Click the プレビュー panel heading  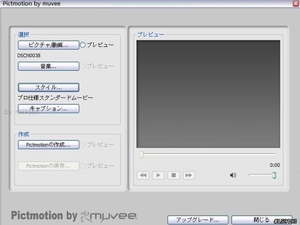pyautogui.click(x=150, y=34)
